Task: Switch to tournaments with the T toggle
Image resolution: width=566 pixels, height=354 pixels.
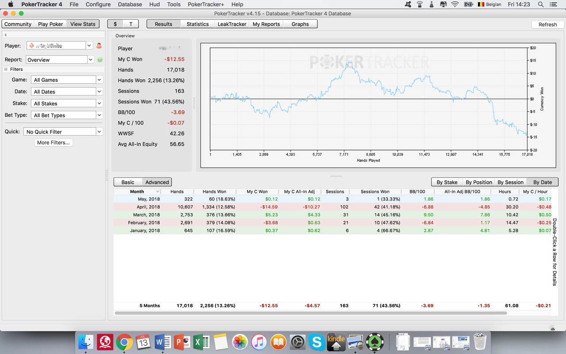Action: click(x=131, y=24)
